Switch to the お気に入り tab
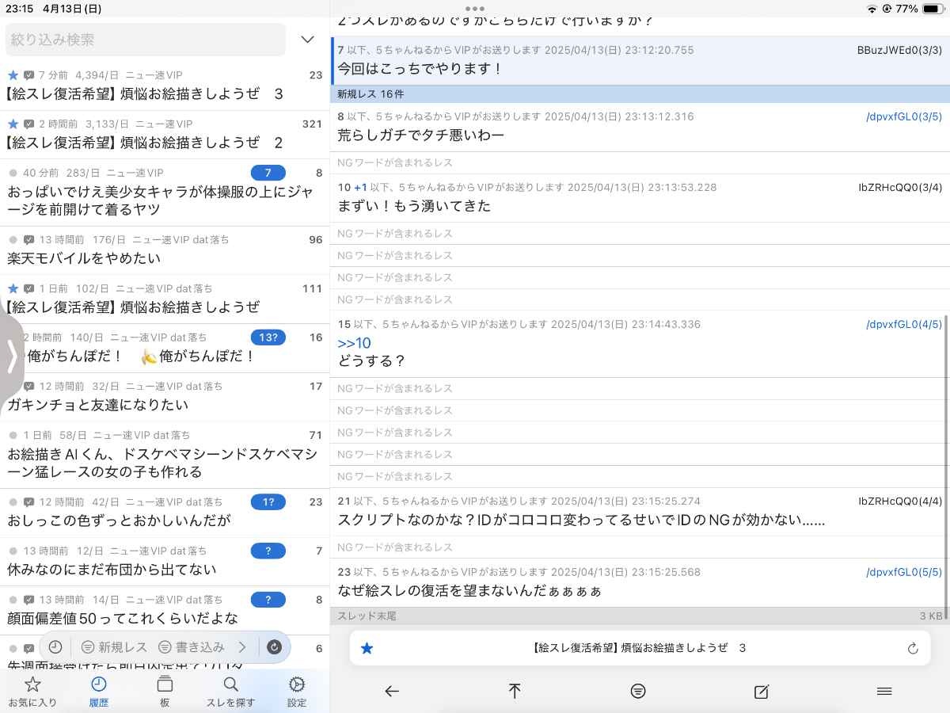 tap(32, 691)
